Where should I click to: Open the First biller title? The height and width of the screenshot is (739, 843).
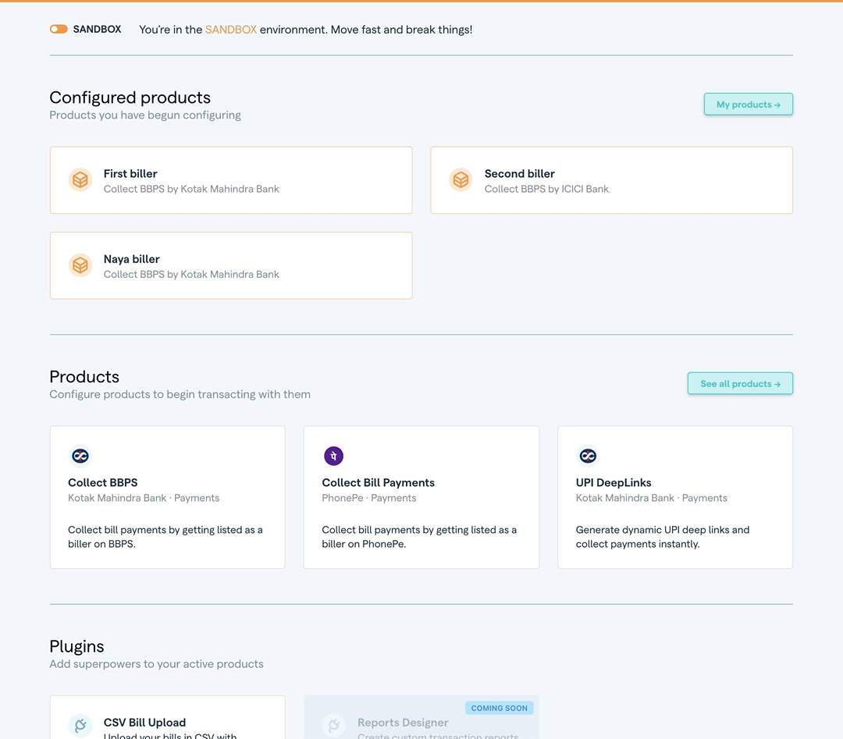pos(130,173)
